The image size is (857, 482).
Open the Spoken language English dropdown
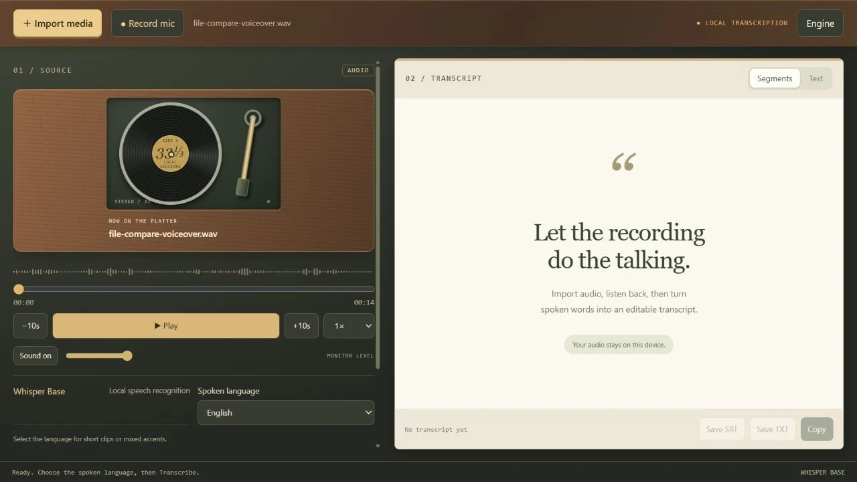pyautogui.click(x=286, y=412)
